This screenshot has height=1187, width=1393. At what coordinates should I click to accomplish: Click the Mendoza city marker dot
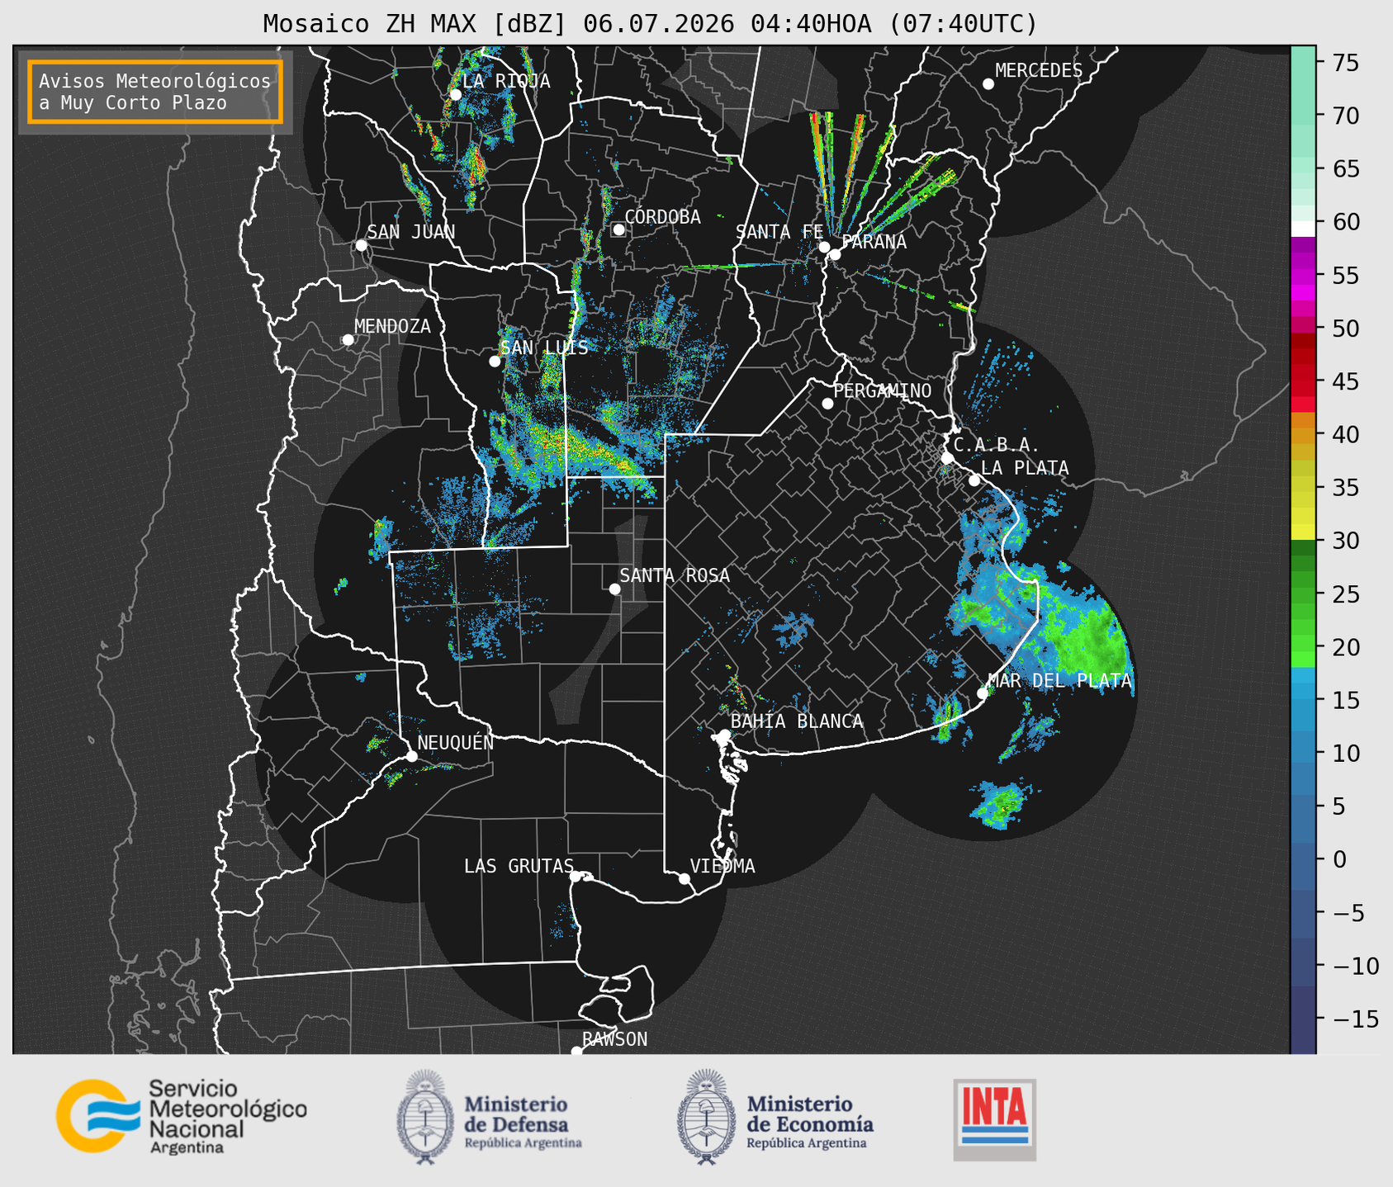(348, 340)
